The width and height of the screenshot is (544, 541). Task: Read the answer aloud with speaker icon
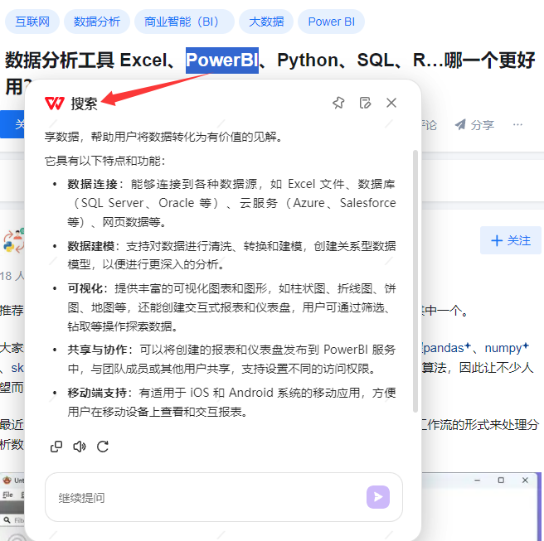pos(80,447)
